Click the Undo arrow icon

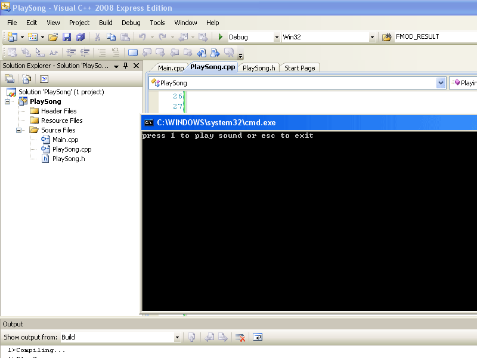(x=143, y=37)
